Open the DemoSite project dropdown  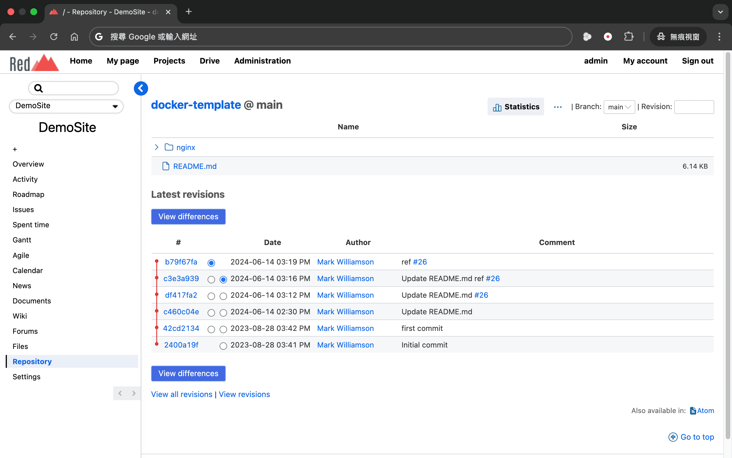[66, 106]
